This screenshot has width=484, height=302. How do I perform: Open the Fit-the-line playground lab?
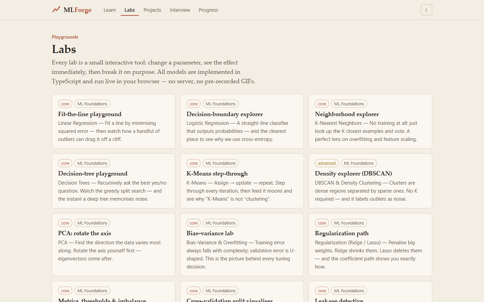(114, 121)
